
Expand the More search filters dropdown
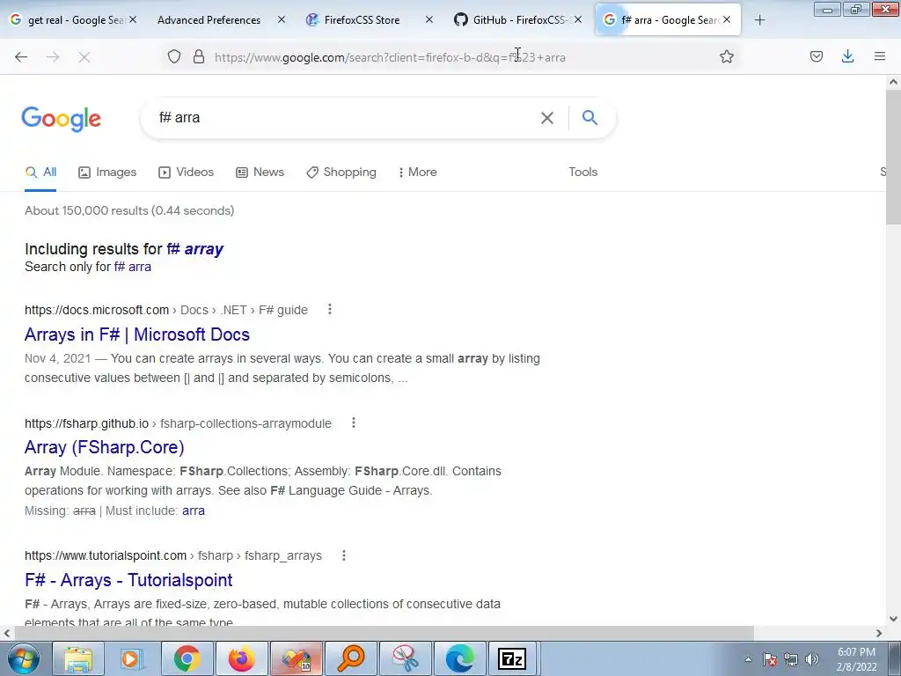tap(418, 172)
